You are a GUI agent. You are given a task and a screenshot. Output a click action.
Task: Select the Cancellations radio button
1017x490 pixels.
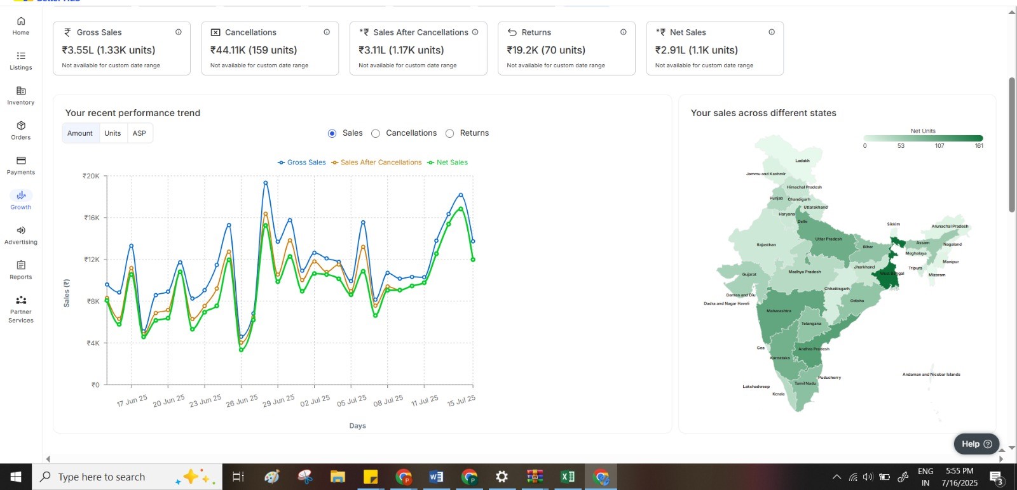tap(376, 133)
